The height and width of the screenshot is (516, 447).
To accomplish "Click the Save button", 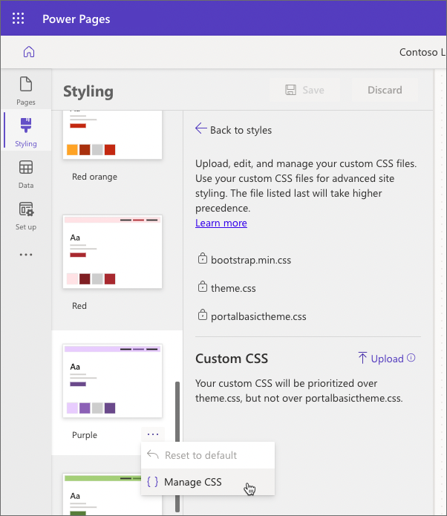I will (304, 90).
